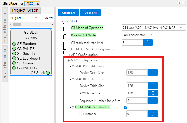Image resolution: width=187 pixels, height=123 pixels.
Task: Enable G3 Stack Debug Traces checkbox
Action: tap(123, 49)
